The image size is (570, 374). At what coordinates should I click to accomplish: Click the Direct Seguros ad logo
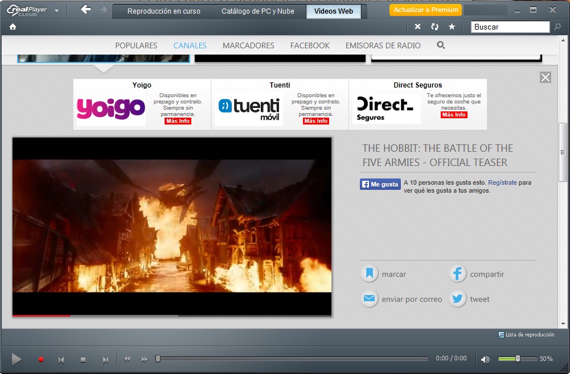(x=387, y=107)
